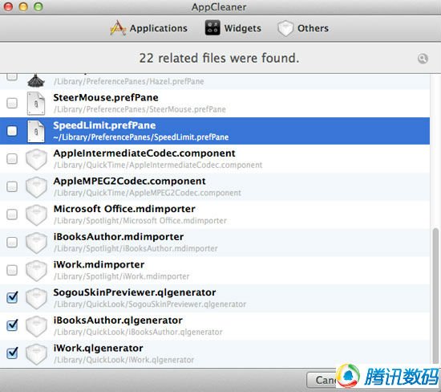Tick the AppleMPEG2Codec.component checkbox
441x392 pixels.
12,186
